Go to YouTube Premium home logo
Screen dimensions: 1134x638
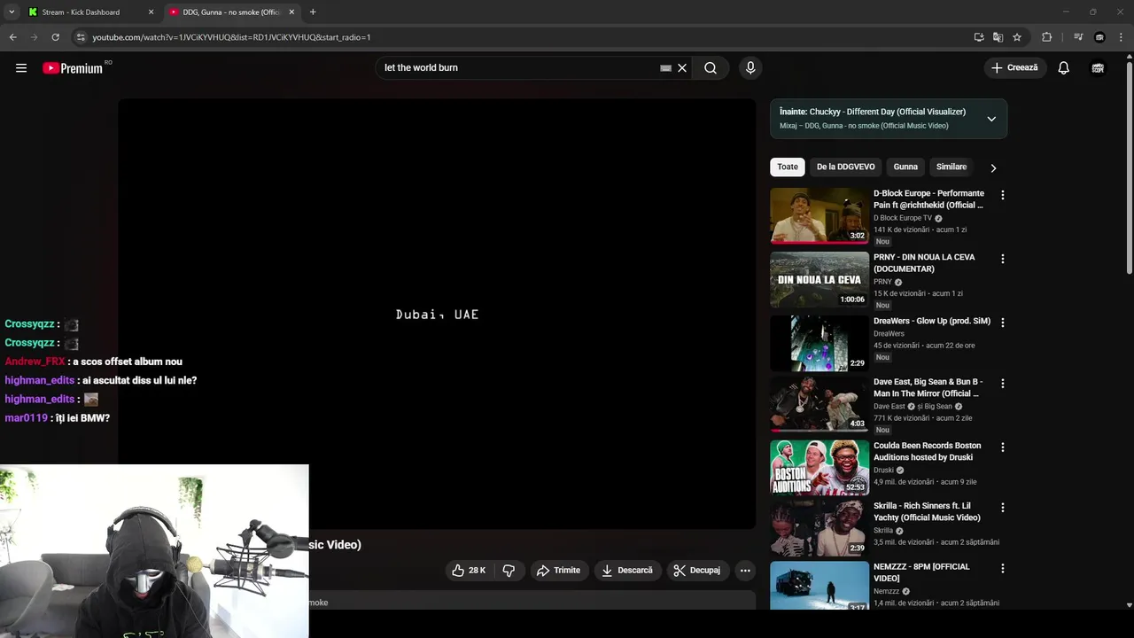[73, 68]
